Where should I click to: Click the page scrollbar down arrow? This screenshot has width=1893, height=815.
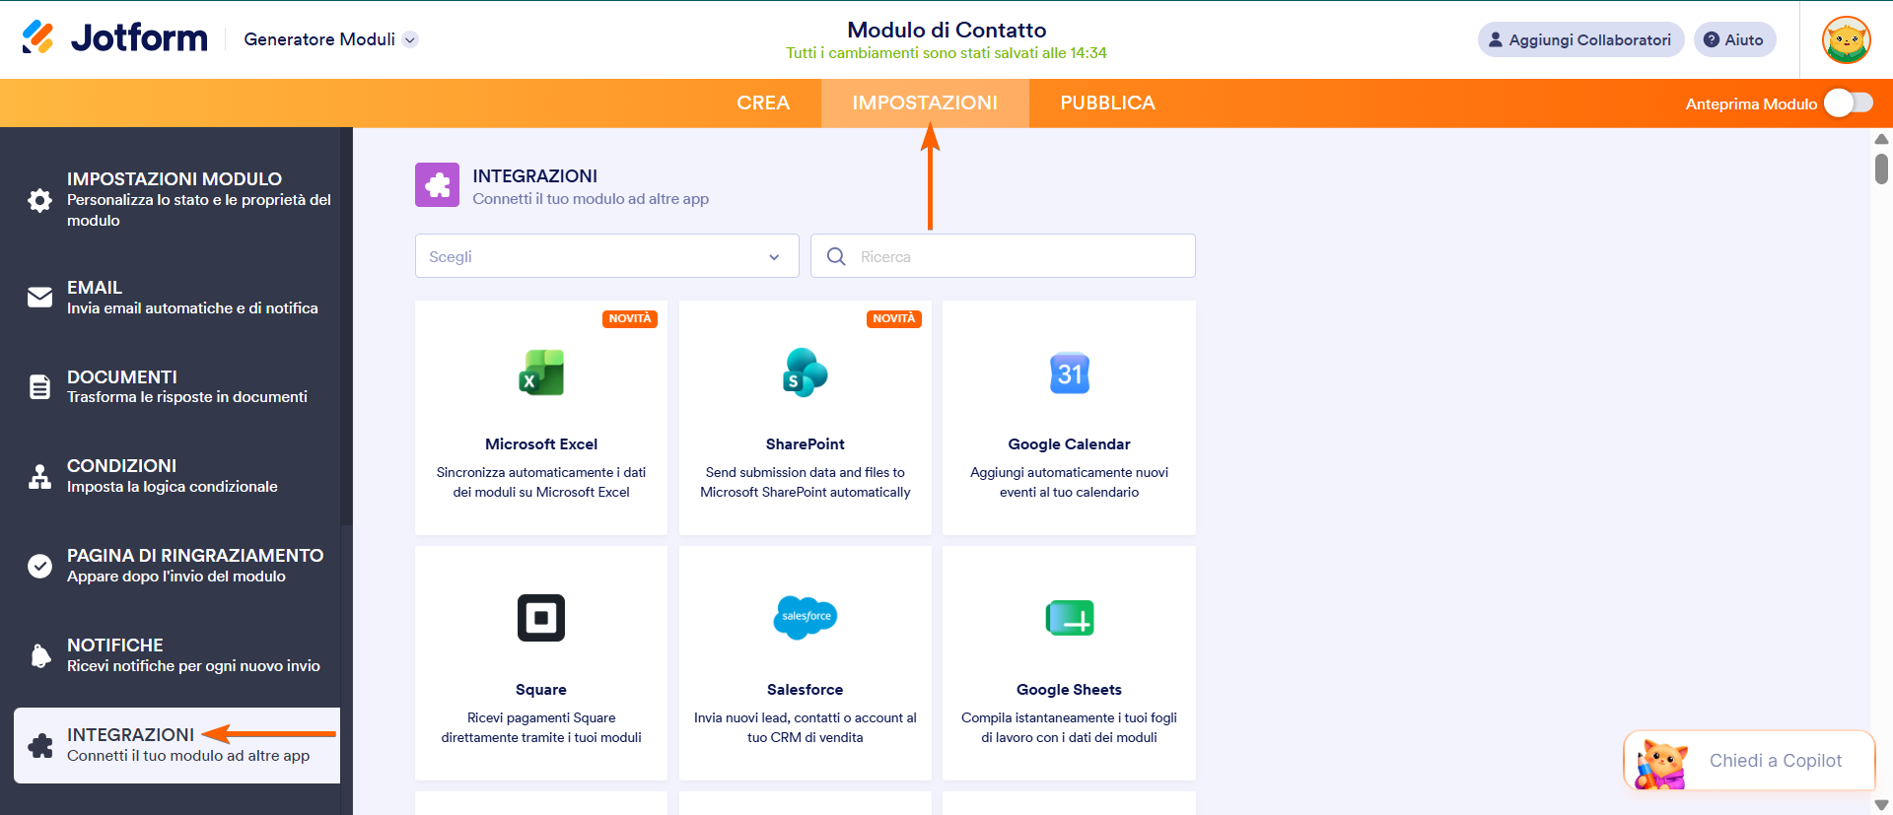pyautogui.click(x=1881, y=805)
